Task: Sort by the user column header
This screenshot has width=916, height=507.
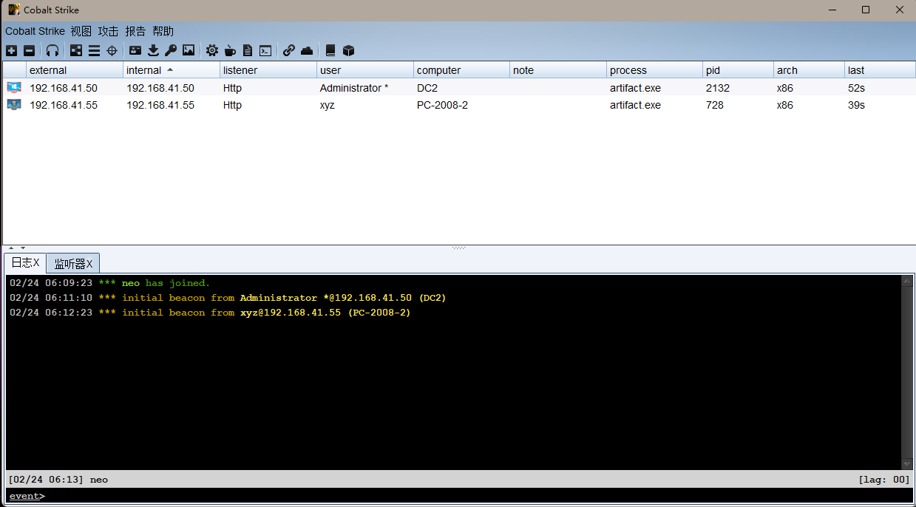Action: (x=365, y=70)
